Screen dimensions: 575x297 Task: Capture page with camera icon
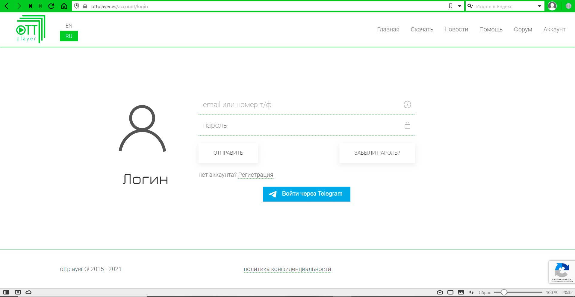pyautogui.click(x=440, y=292)
